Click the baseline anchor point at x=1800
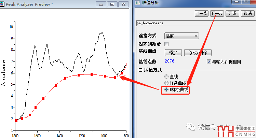Viewport: 256px width, 138px height. [16, 121]
